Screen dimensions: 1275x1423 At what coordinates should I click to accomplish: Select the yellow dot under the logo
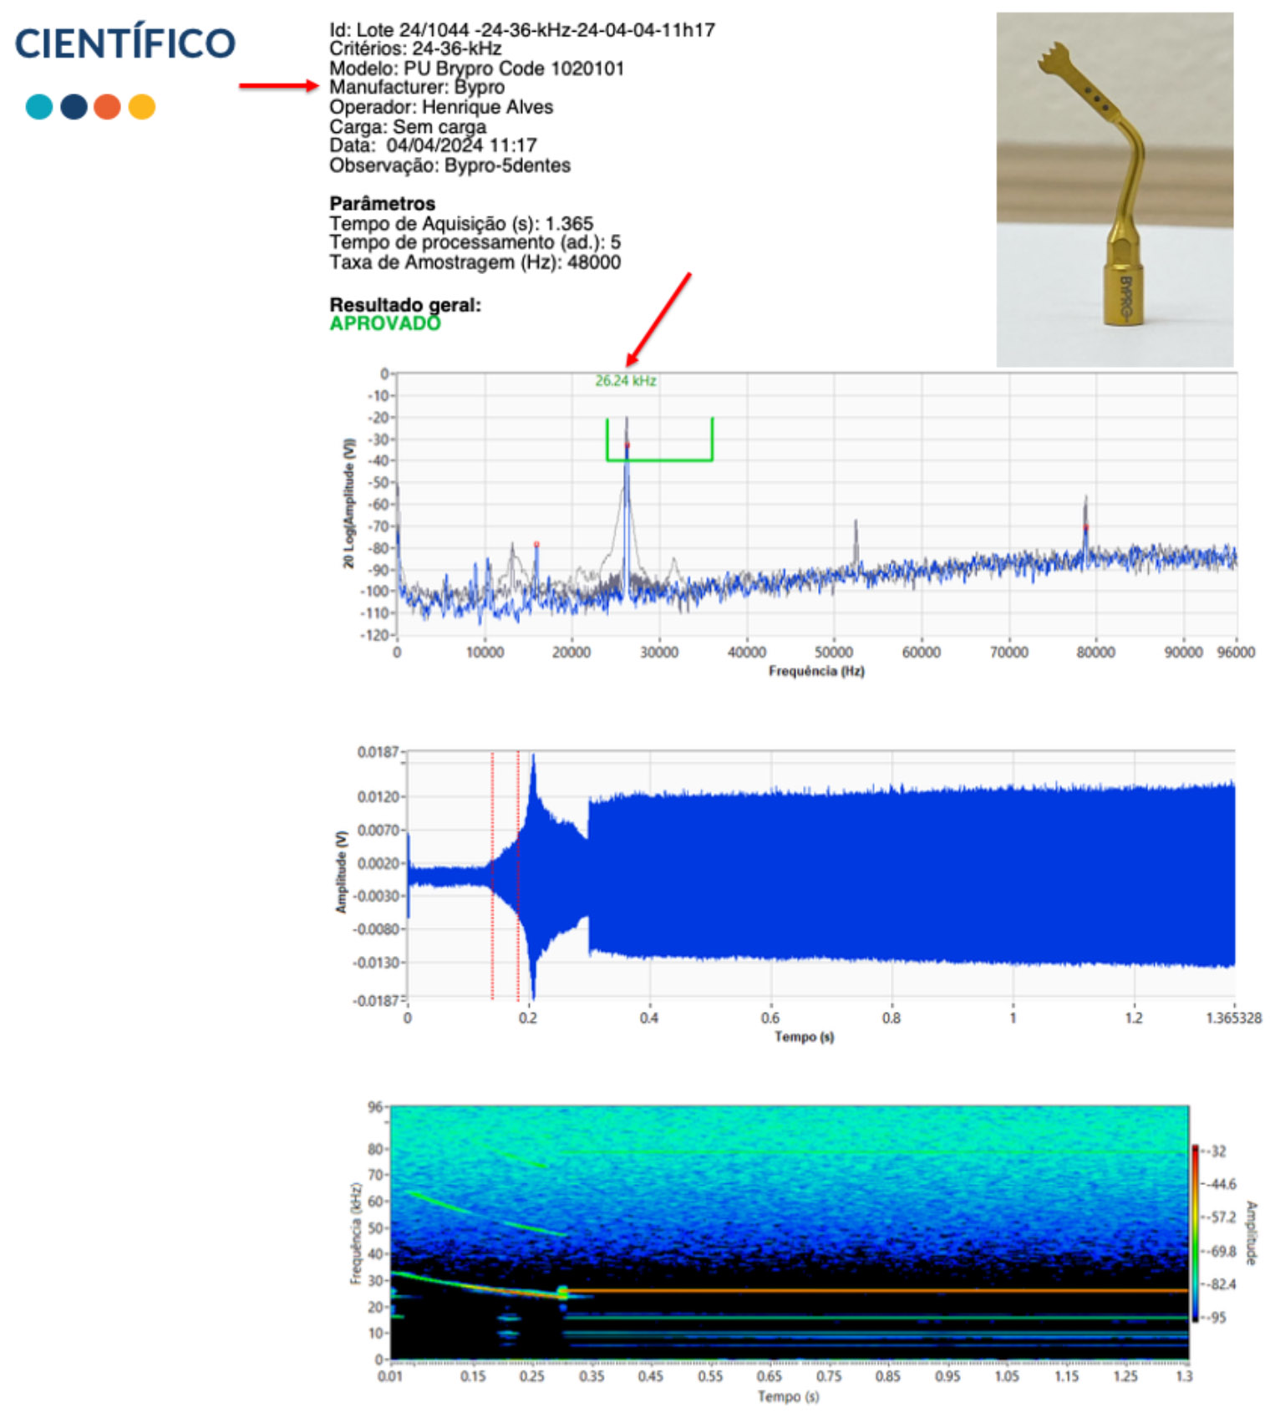[142, 107]
